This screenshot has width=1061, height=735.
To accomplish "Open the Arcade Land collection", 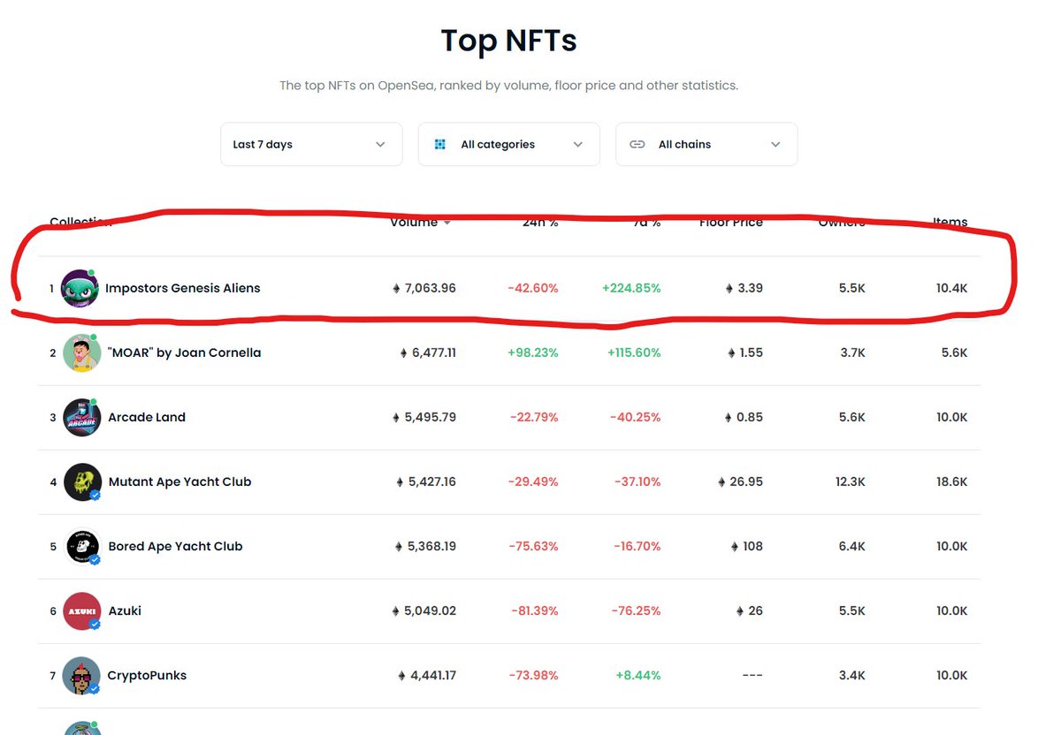I will (x=147, y=417).
